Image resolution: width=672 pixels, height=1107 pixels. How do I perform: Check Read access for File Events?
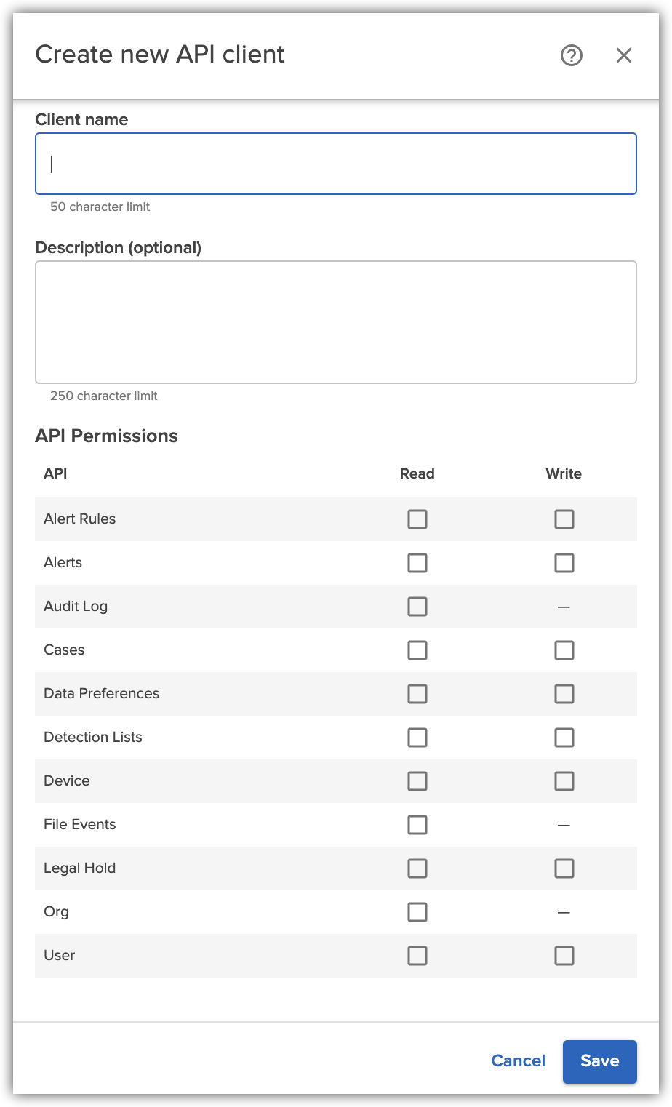coord(417,825)
